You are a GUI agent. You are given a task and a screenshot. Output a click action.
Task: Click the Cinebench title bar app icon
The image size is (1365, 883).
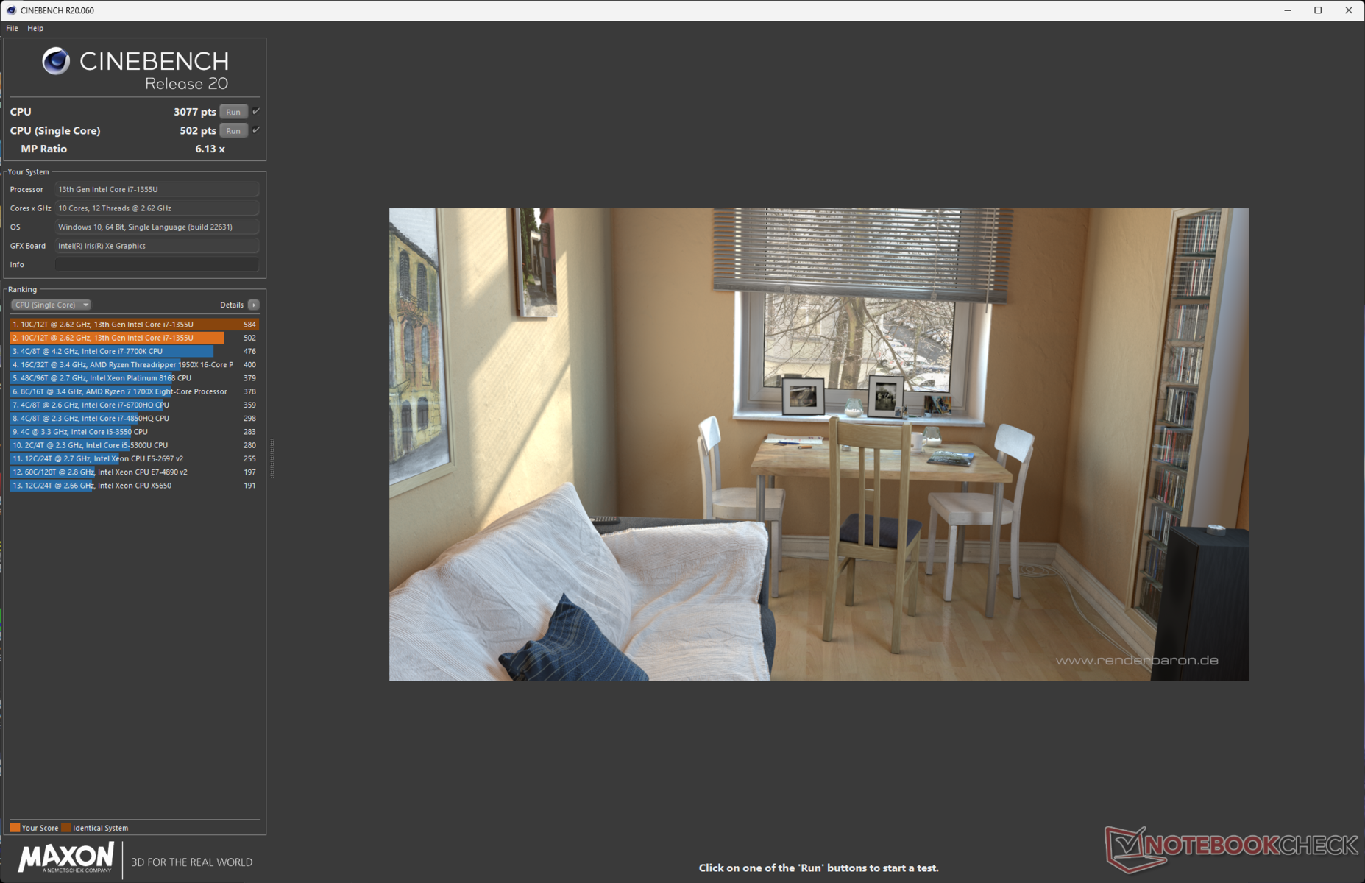click(11, 10)
